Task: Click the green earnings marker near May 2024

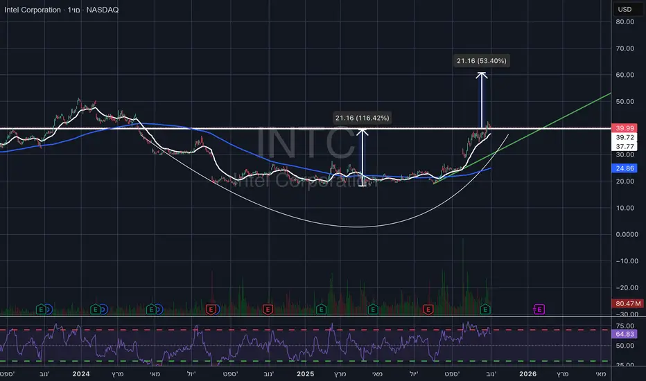Action: pos(151,309)
